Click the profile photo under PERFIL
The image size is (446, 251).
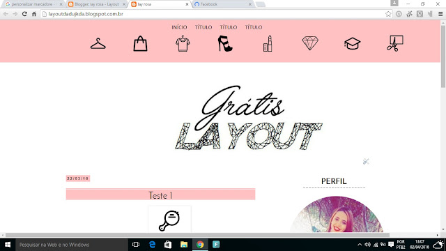[x=337, y=214]
